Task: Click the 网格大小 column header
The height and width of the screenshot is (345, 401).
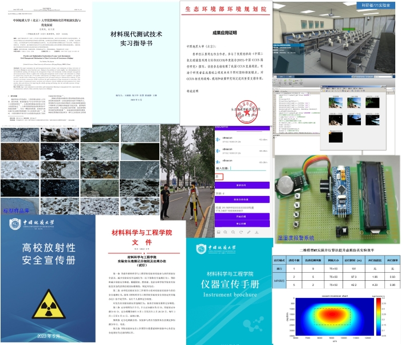Action: [333, 260]
